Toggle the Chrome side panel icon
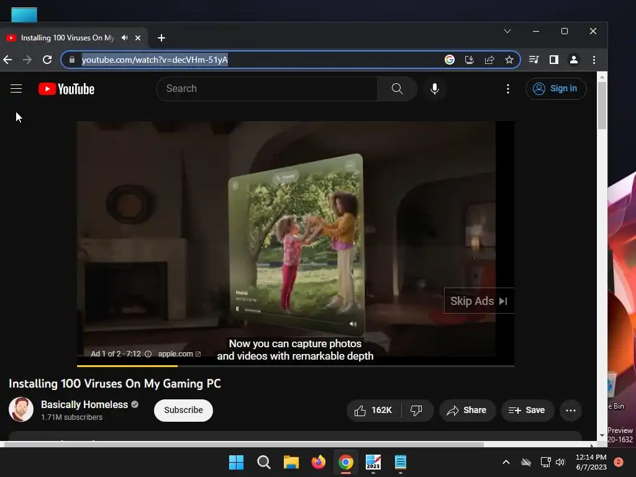The height and width of the screenshot is (477, 636). click(x=553, y=60)
